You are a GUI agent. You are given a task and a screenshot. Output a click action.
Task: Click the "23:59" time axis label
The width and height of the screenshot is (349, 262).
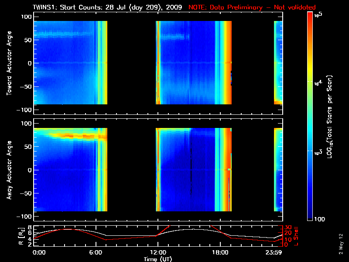(274, 252)
